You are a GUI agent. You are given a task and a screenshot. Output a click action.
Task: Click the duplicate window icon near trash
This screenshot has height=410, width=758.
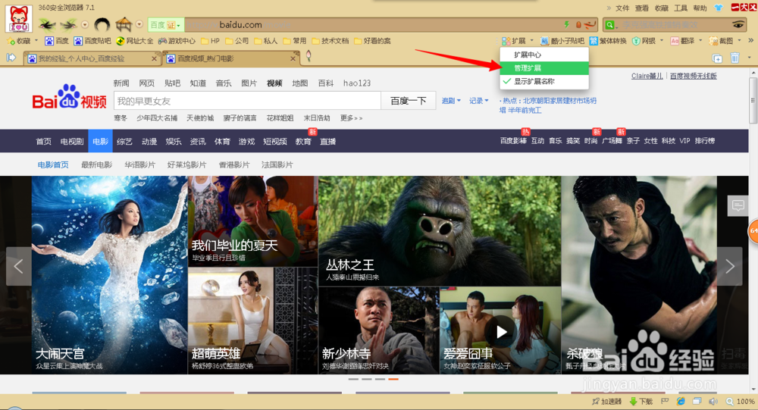[x=717, y=58]
